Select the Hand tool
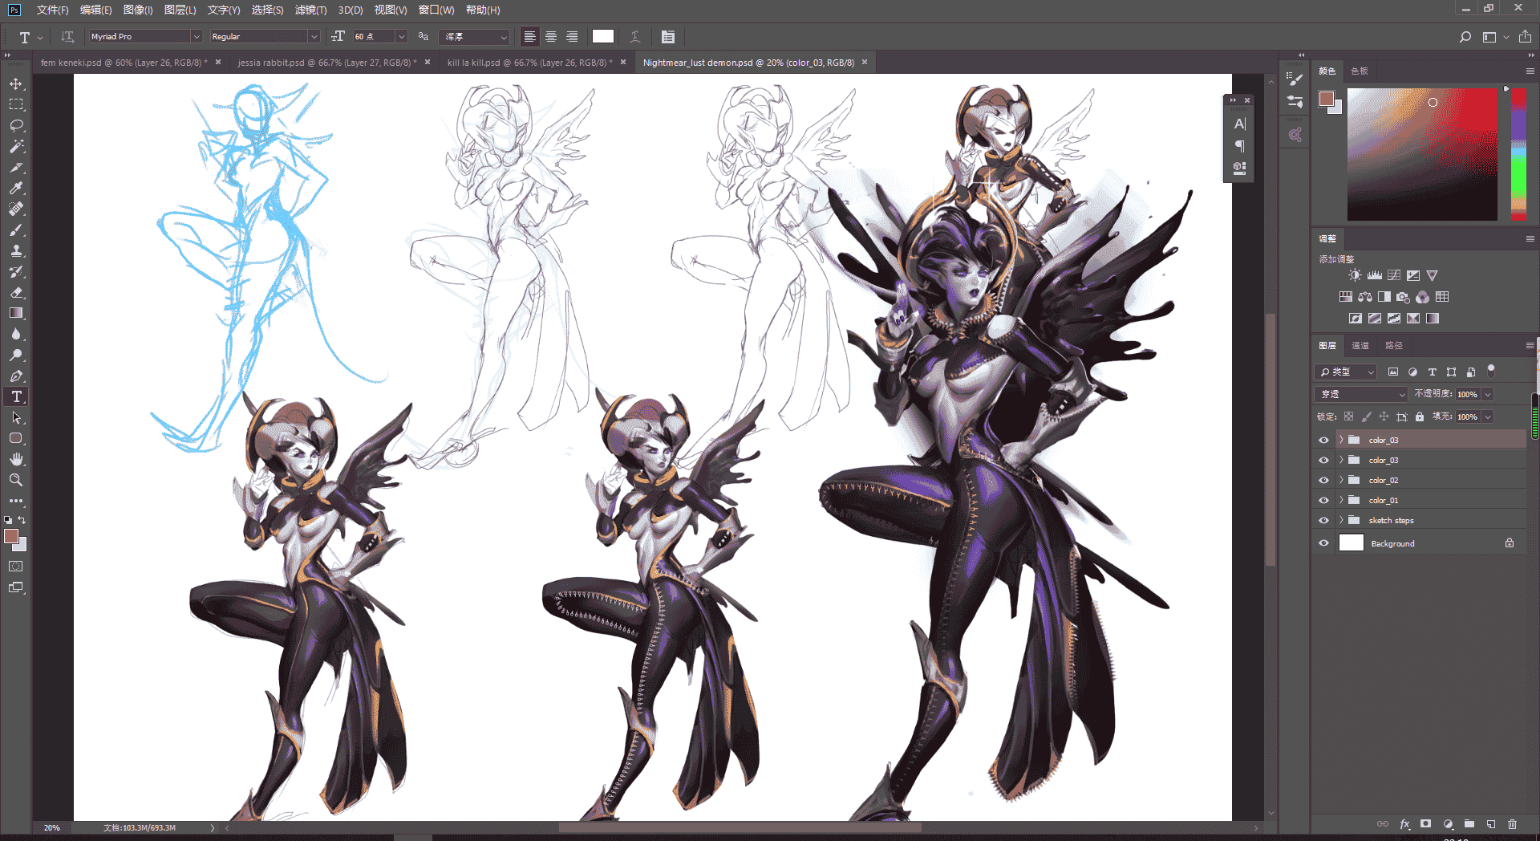 click(x=16, y=460)
